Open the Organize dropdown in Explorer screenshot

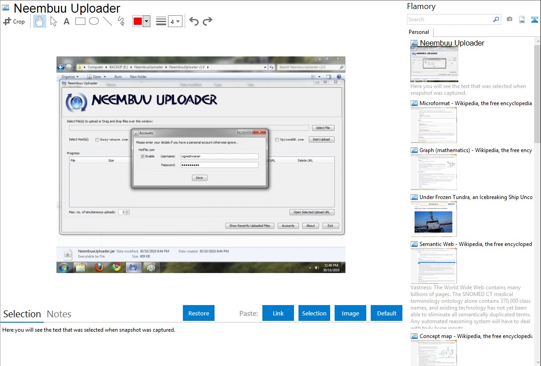tap(70, 77)
